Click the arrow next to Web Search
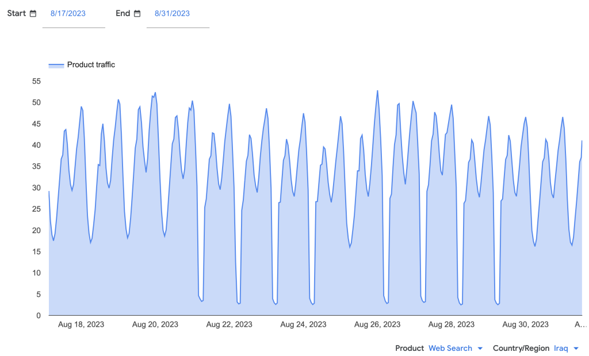Image resolution: width=589 pixels, height=356 pixels. point(480,349)
